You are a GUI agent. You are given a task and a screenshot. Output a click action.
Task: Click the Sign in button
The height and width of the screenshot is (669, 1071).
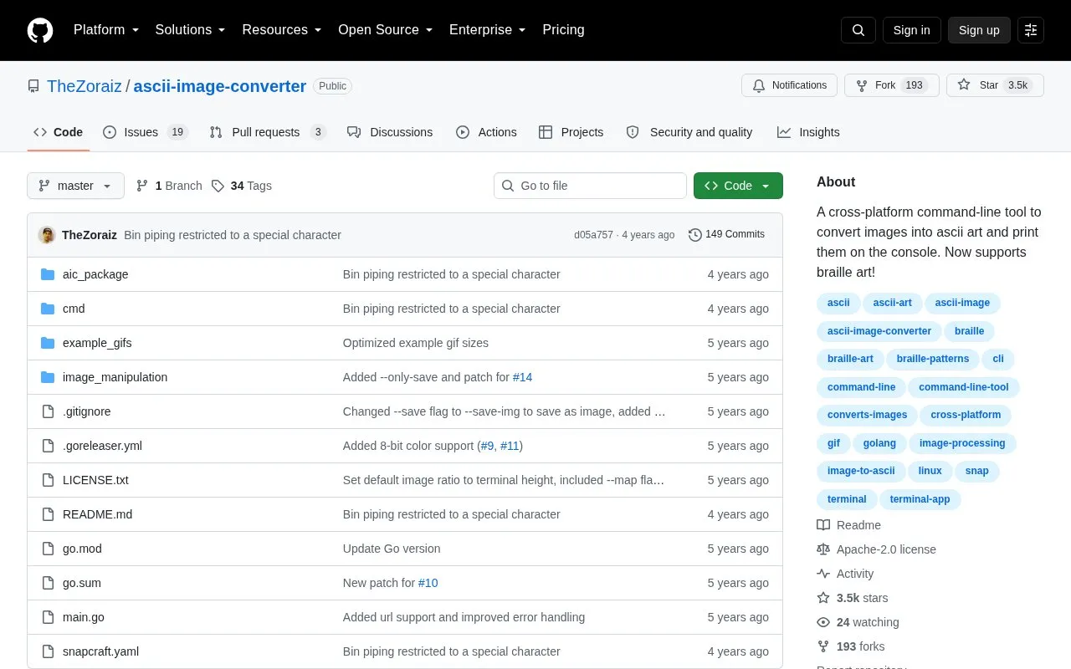click(x=911, y=30)
